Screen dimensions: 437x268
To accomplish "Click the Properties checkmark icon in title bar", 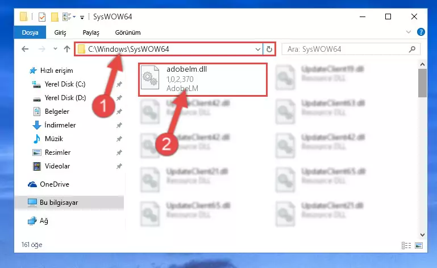I will [42, 17].
